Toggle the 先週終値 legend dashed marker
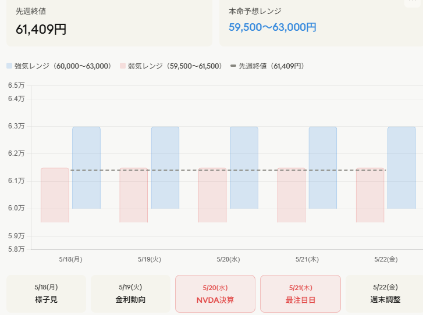 pyautogui.click(x=233, y=66)
